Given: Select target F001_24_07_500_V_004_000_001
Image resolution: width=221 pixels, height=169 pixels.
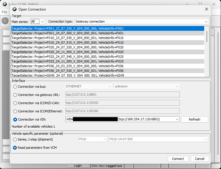Looking at the screenshot, I should [x=108, y=33].
